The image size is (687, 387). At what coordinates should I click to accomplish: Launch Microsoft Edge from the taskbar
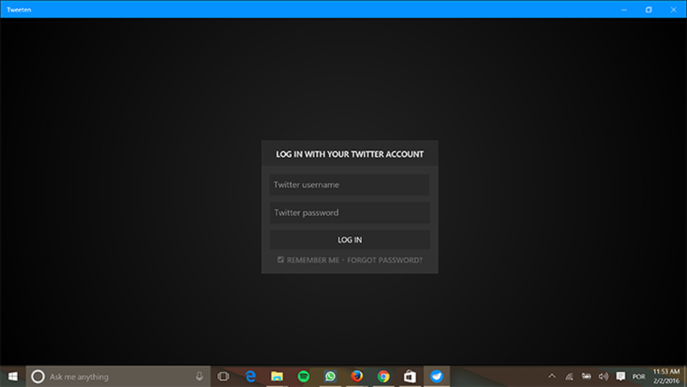[250, 377]
